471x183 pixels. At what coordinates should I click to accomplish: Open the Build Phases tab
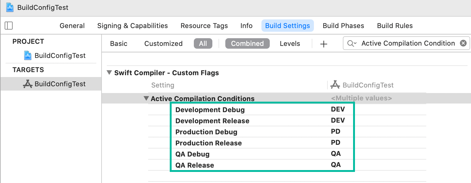[x=343, y=26]
